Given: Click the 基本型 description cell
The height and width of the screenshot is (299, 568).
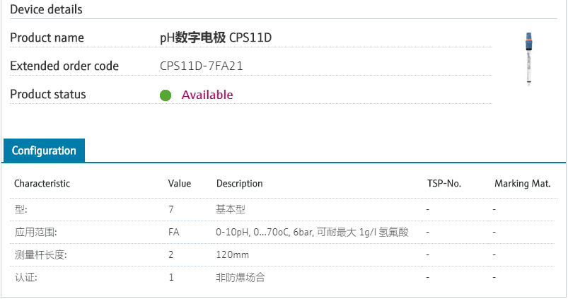Looking at the screenshot, I should click(x=231, y=209).
